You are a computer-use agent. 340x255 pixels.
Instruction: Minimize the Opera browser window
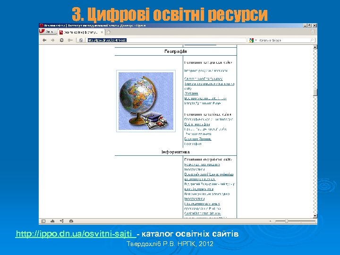306,25
